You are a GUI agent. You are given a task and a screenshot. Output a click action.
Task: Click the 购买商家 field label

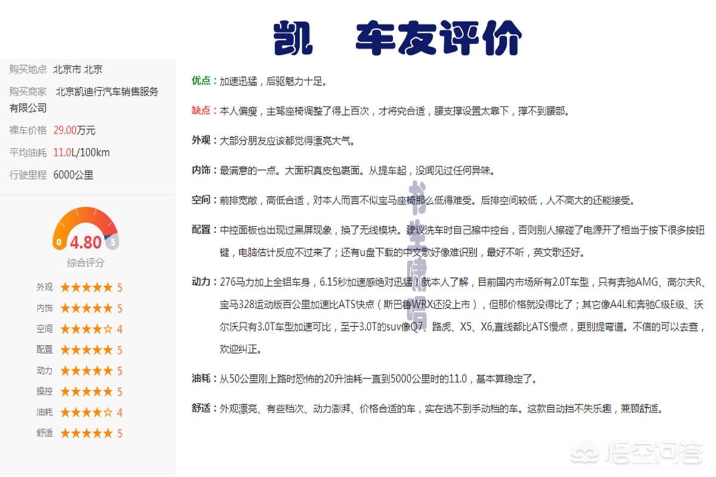click(x=27, y=92)
